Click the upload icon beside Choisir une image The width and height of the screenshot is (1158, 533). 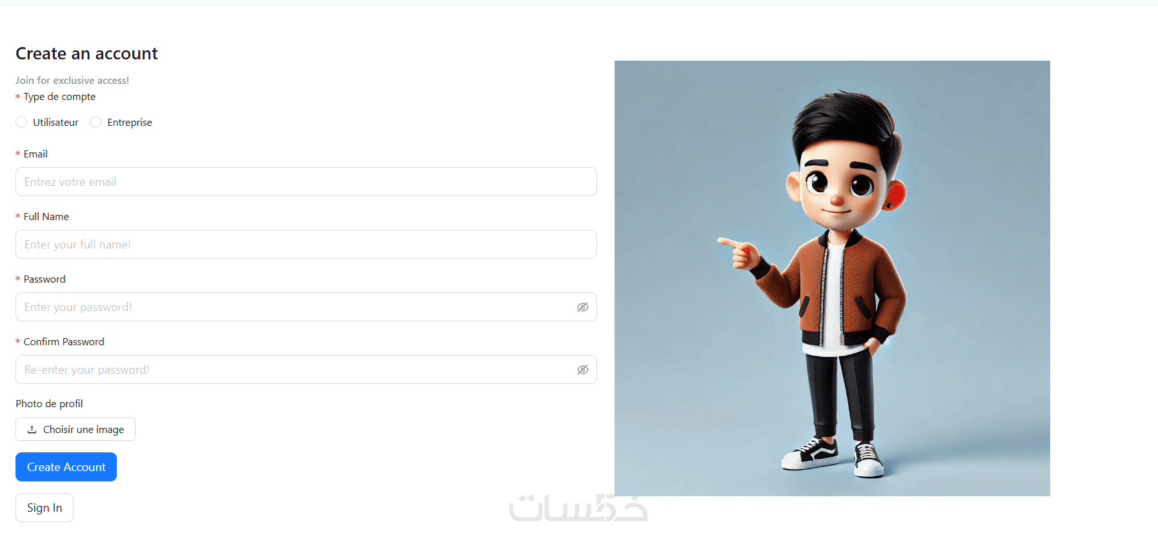pyautogui.click(x=32, y=429)
